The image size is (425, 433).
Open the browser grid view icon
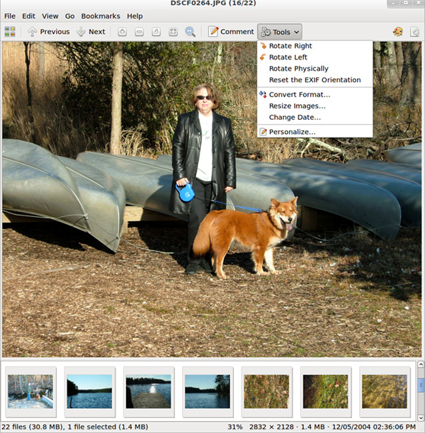tap(10, 32)
